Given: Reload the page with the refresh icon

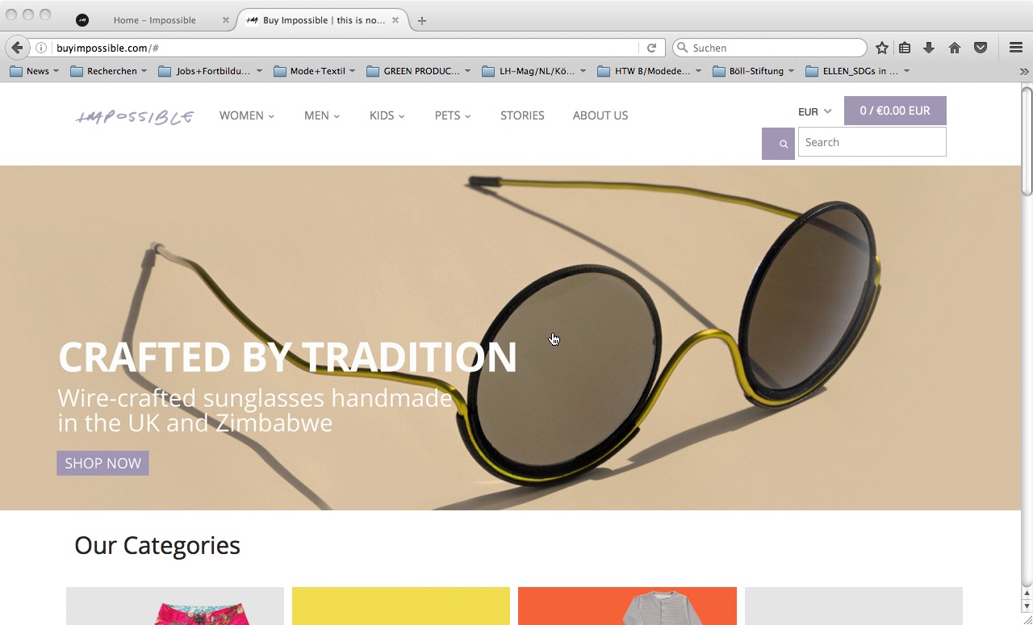Looking at the screenshot, I should tap(651, 48).
